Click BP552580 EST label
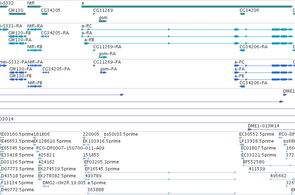This screenshot has height=195, width=295. point(254,162)
